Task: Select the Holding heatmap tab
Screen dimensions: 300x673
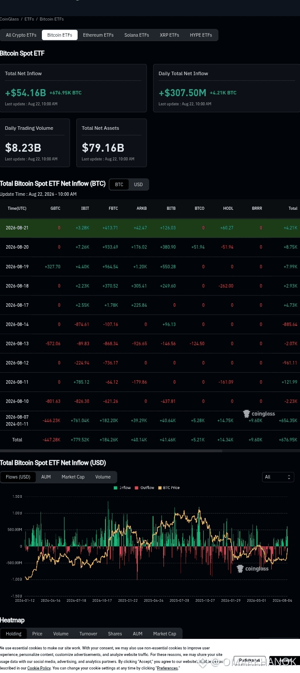Action: (x=14, y=634)
